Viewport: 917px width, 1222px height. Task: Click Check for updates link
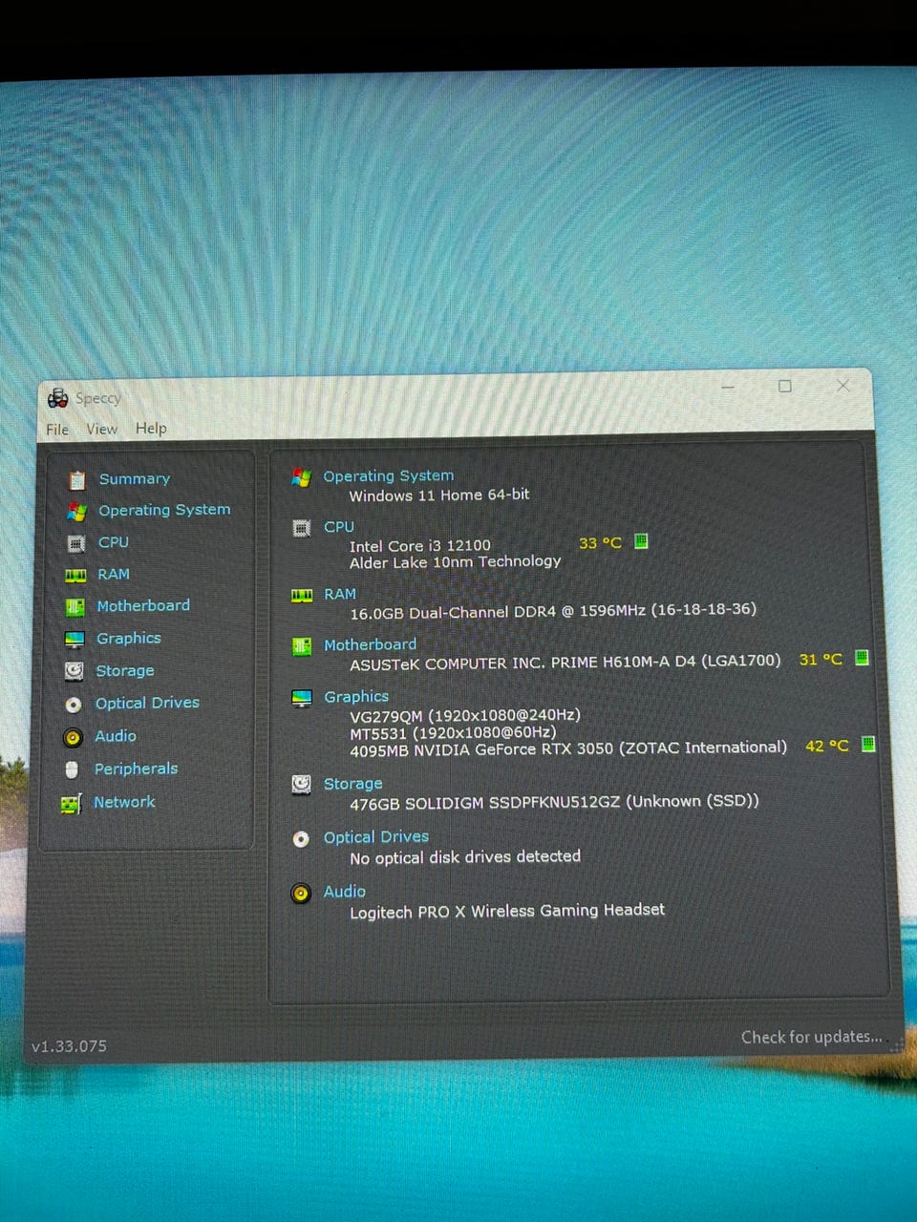tap(811, 1037)
